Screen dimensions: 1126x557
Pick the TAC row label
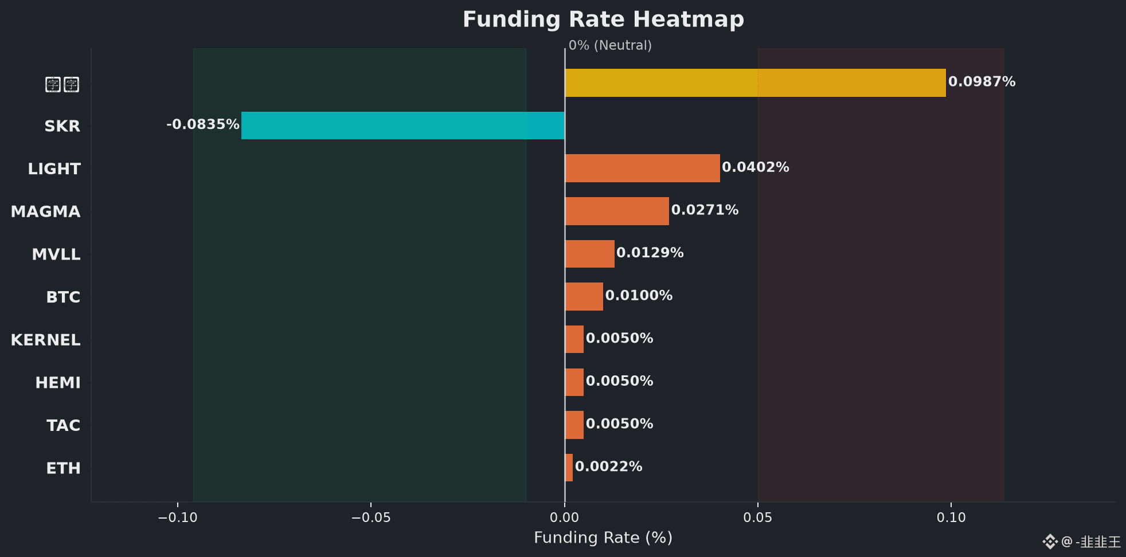point(64,425)
